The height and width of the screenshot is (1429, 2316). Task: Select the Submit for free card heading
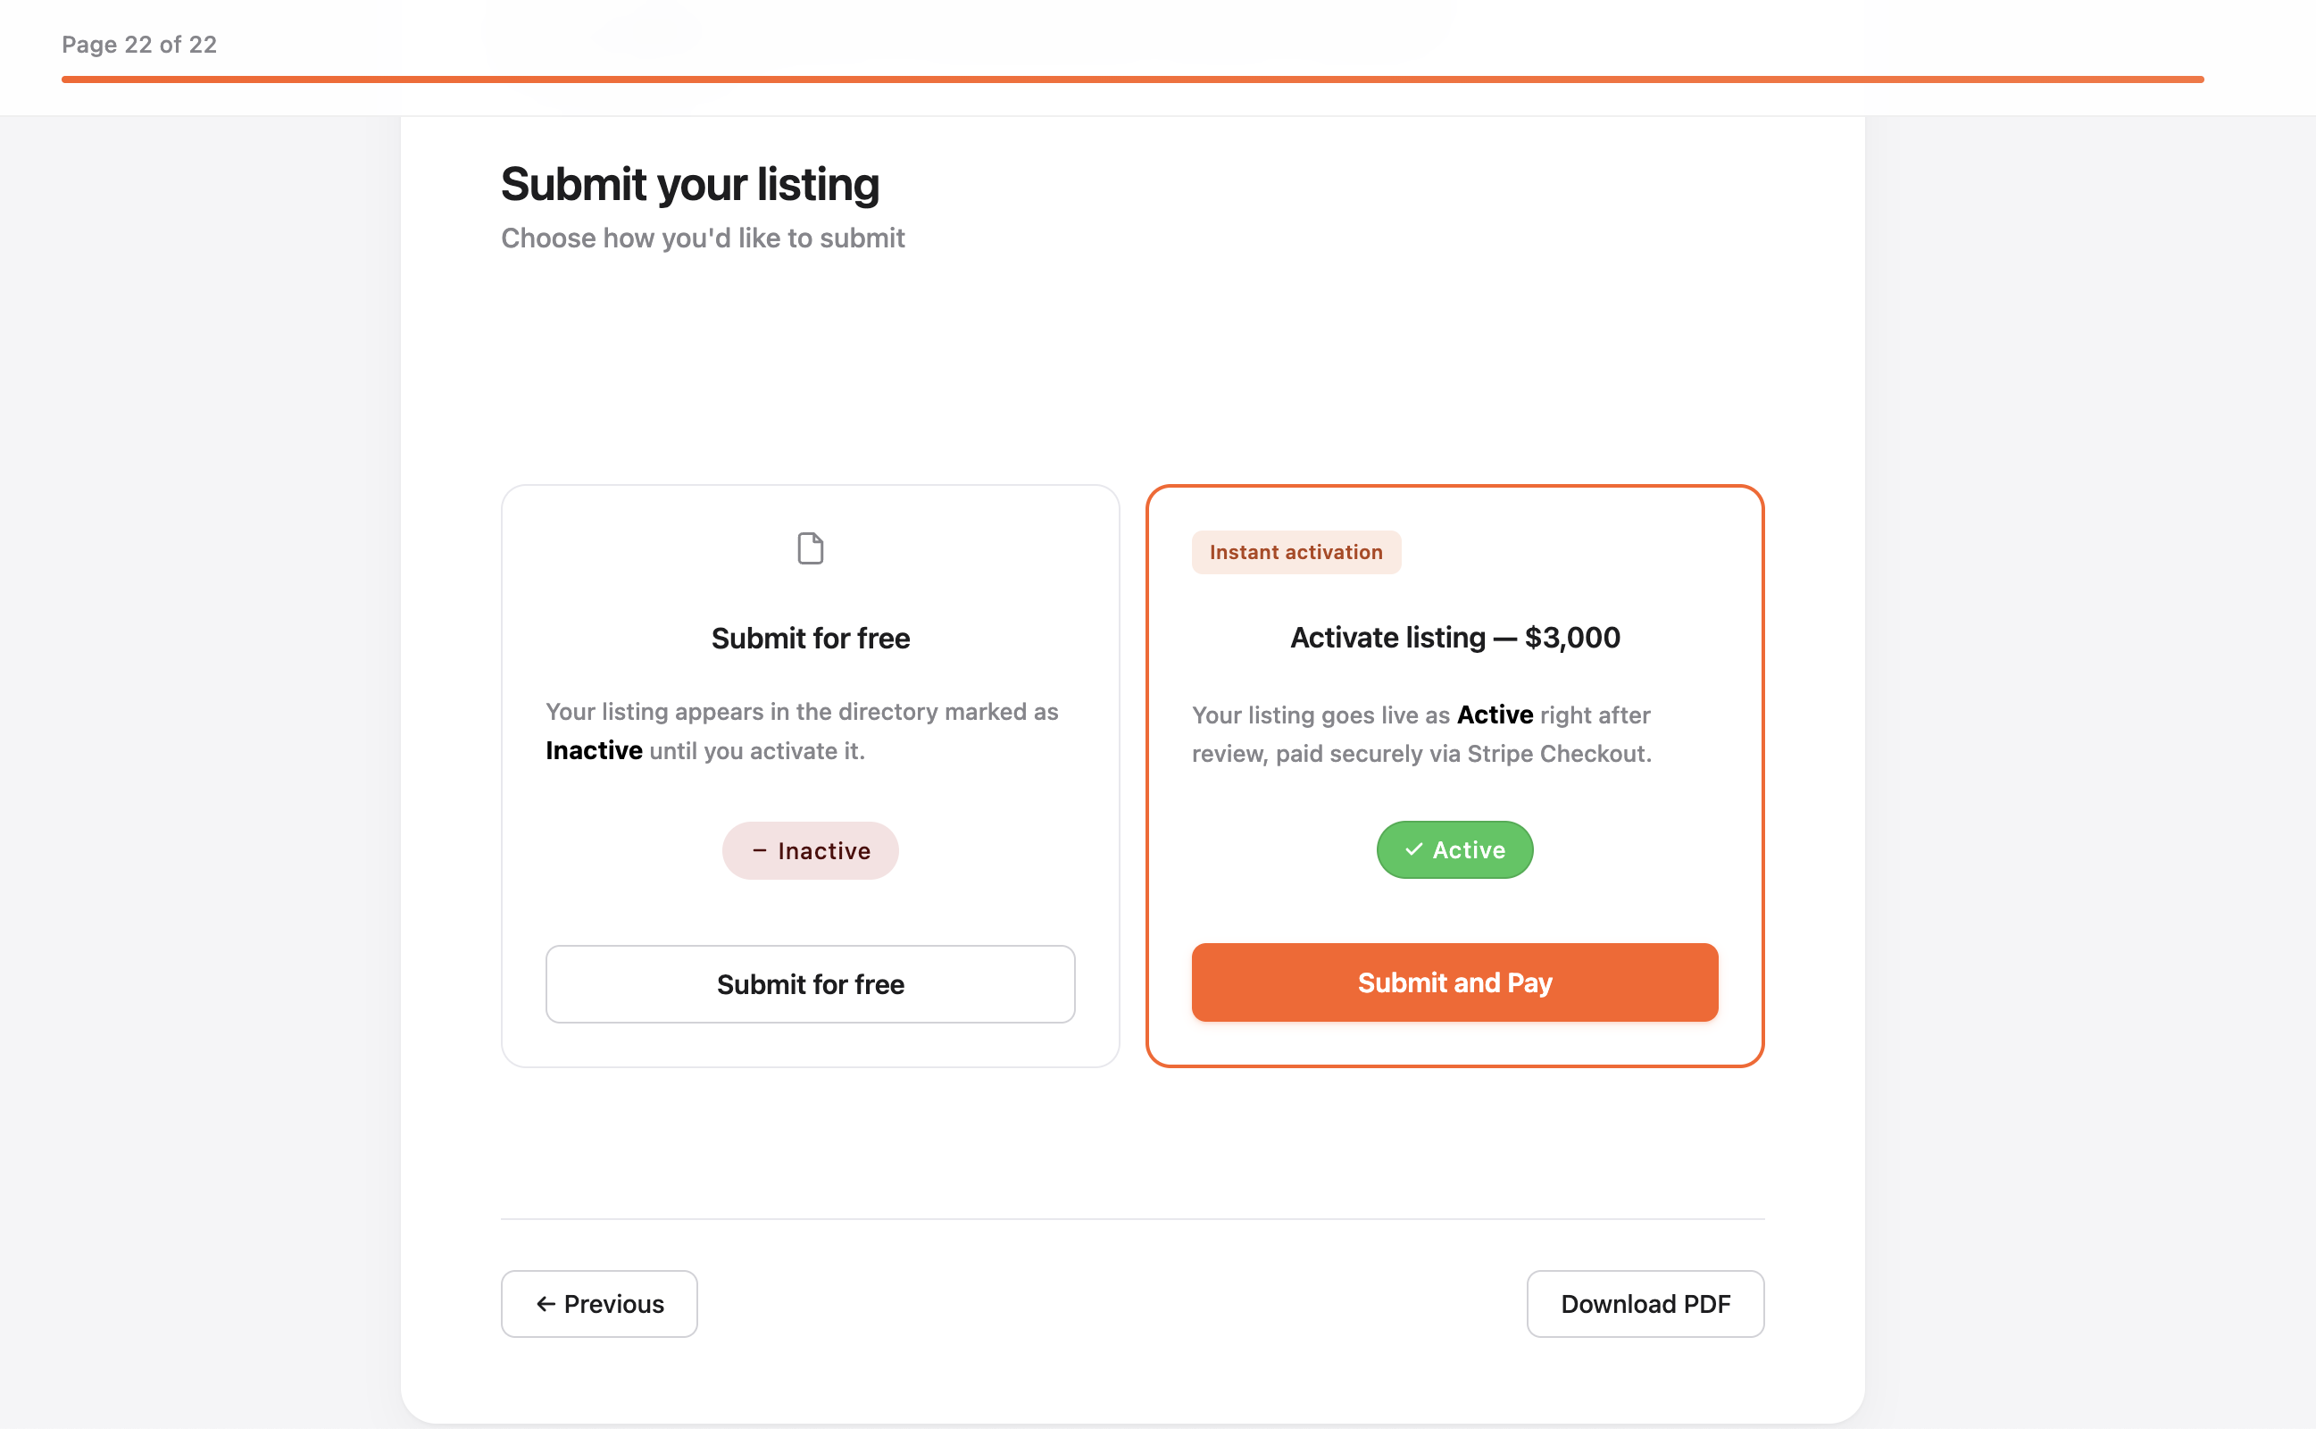pos(811,638)
